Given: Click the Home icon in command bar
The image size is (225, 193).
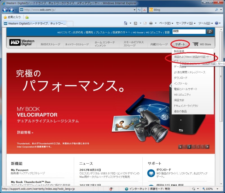Looking at the screenshot, I should point(125,23).
